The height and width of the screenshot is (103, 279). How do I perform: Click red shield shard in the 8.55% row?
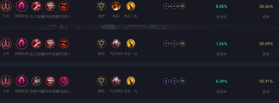[x=183, y=6]
